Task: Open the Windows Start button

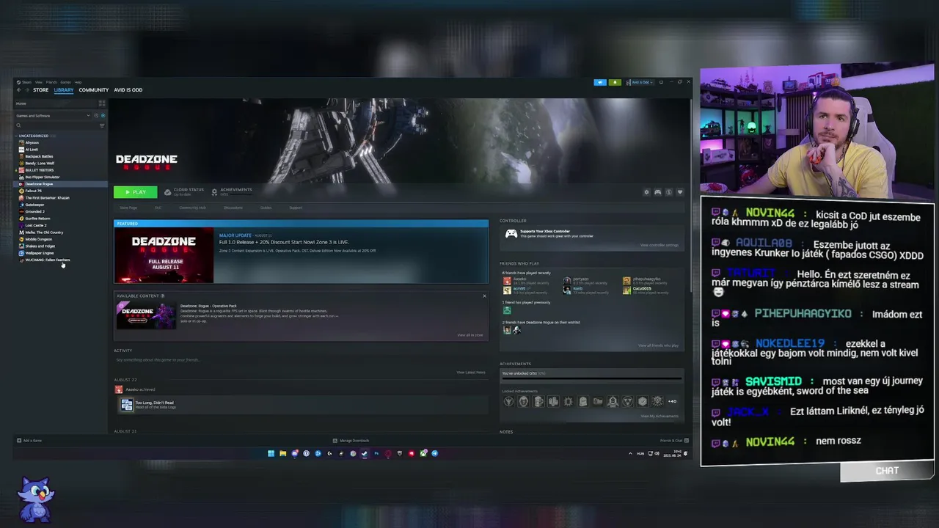Action: click(x=271, y=453)
